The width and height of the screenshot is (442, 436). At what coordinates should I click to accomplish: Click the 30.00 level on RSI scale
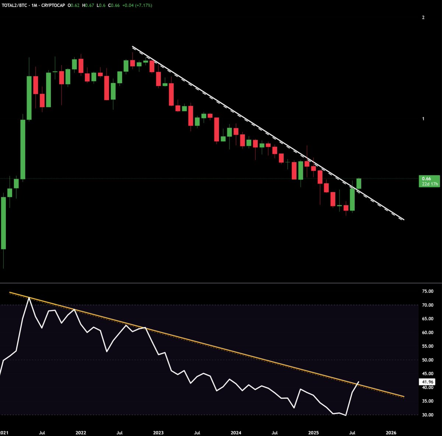click(428, 415)
